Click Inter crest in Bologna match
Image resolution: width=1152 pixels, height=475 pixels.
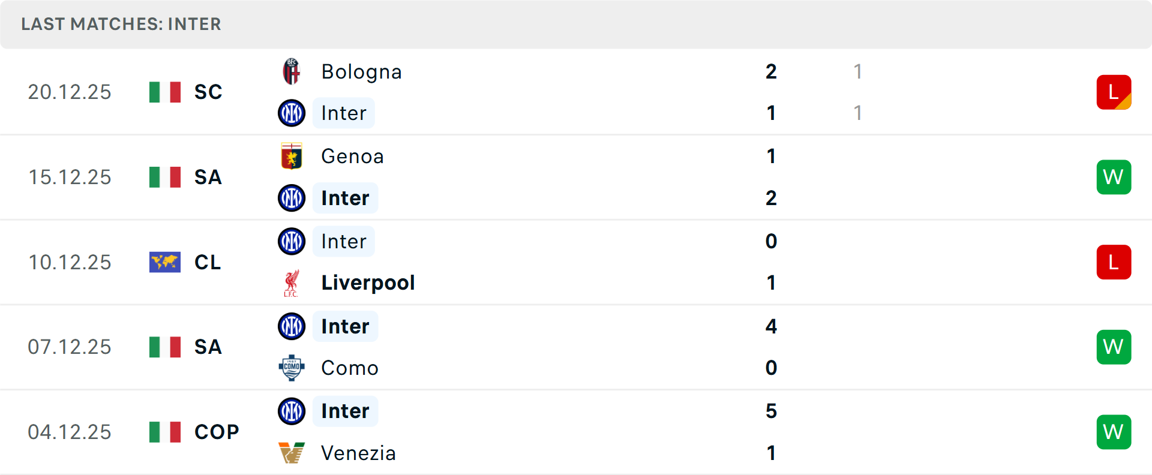[x=292, y=113]
